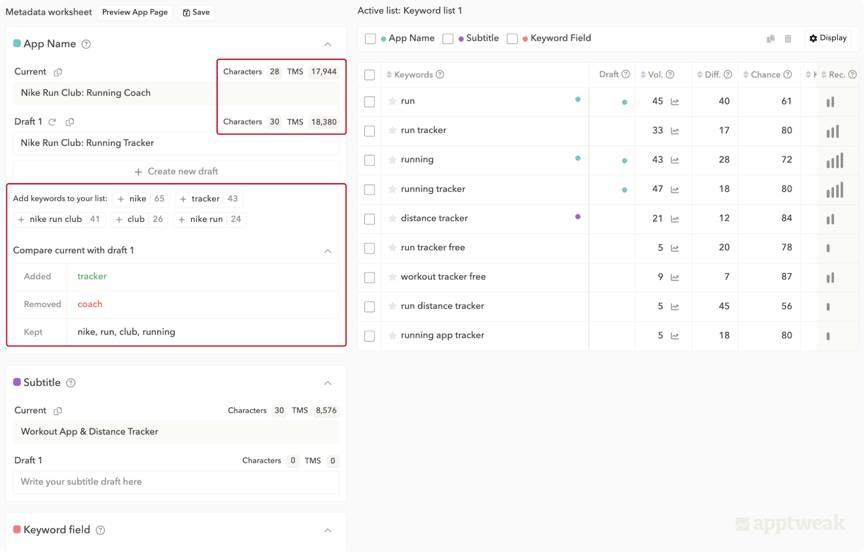Open the Display settings button
Screen dimensions: 864x552
pos(828,38)
